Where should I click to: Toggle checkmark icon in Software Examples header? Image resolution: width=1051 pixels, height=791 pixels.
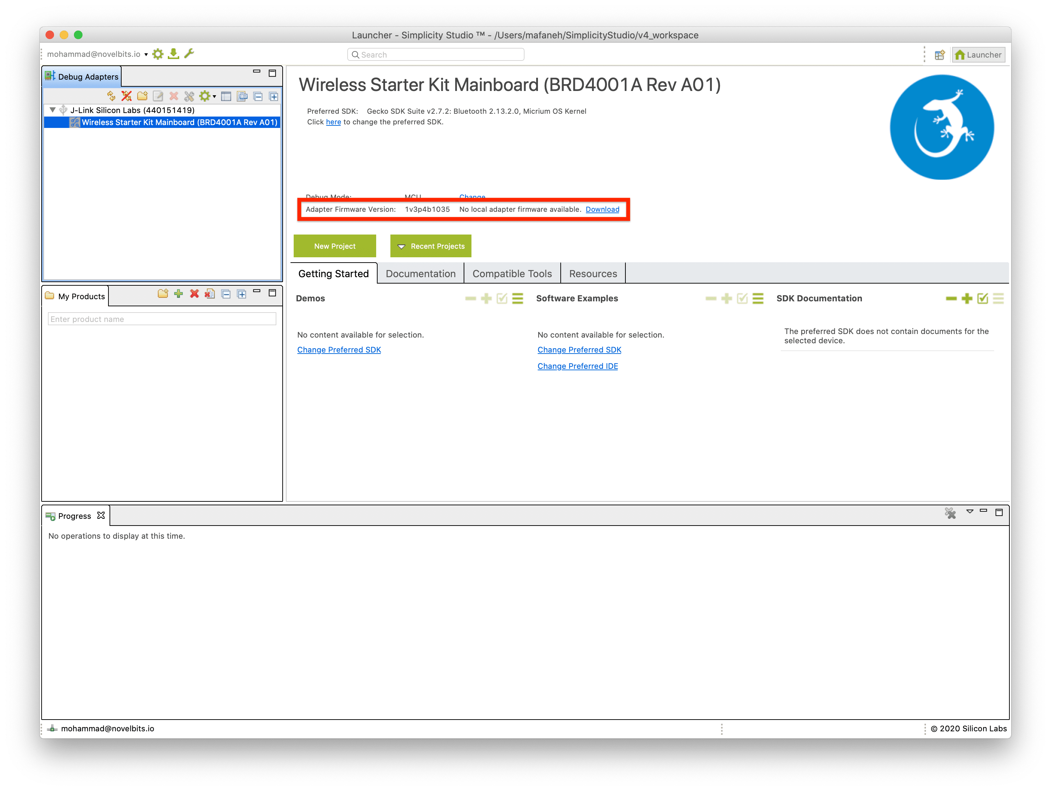tap(742, 298)
